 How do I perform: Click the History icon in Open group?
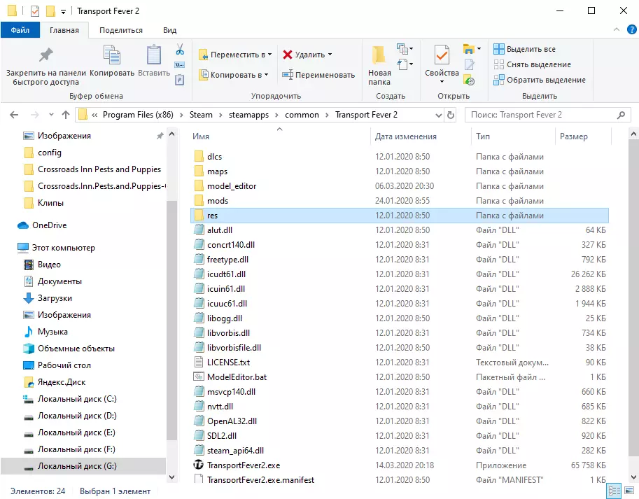(x=469, y=80)
